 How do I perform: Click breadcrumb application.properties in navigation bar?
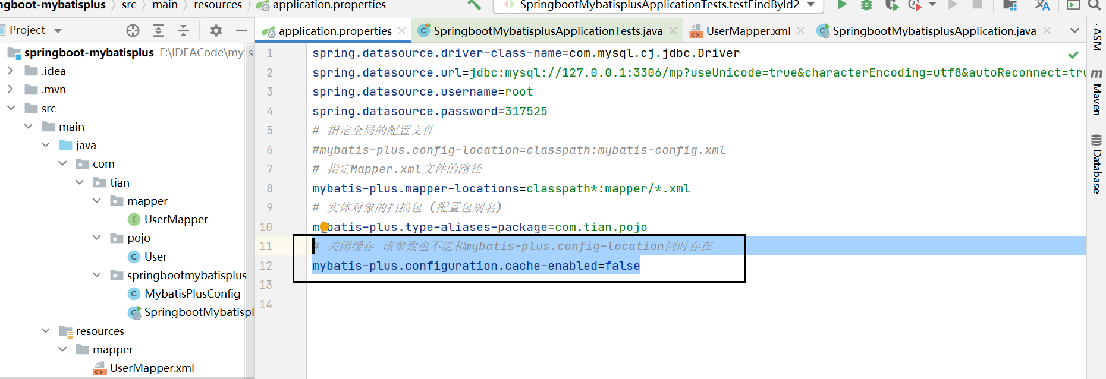pos(329,5)
